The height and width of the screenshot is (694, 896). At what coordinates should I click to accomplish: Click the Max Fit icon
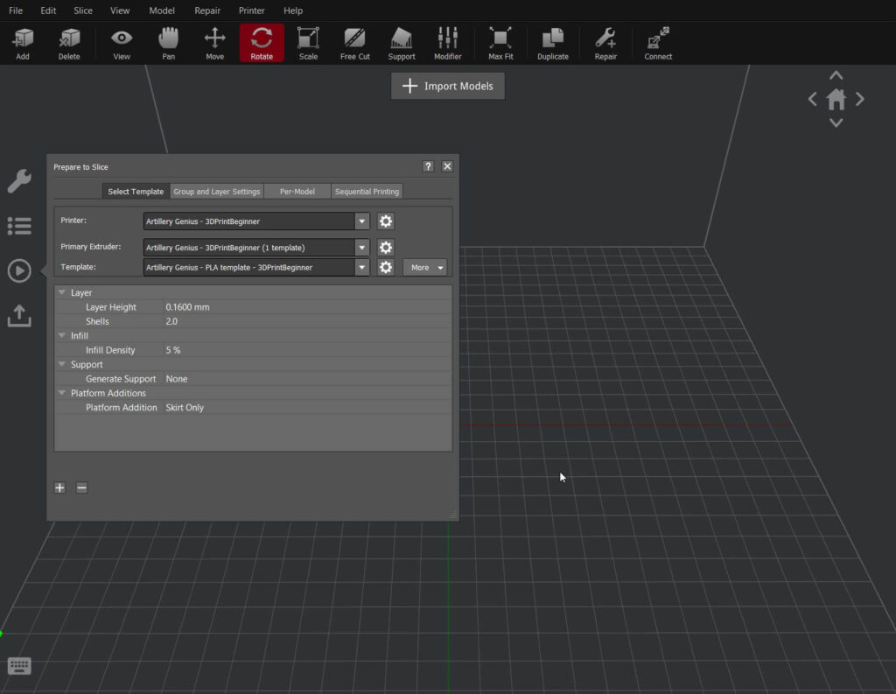click(x=500, y=41)
